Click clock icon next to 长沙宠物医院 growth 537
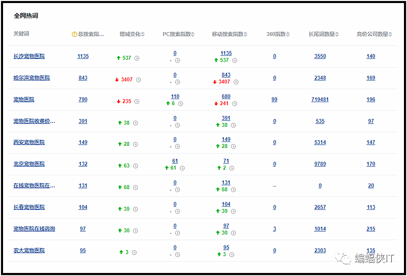407x276 pixels. point(137,58)
